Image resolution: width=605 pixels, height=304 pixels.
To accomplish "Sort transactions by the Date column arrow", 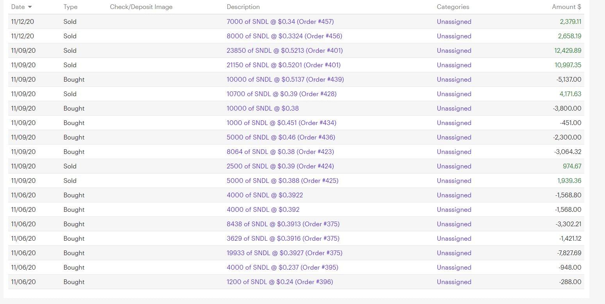I will pos(30,7).
